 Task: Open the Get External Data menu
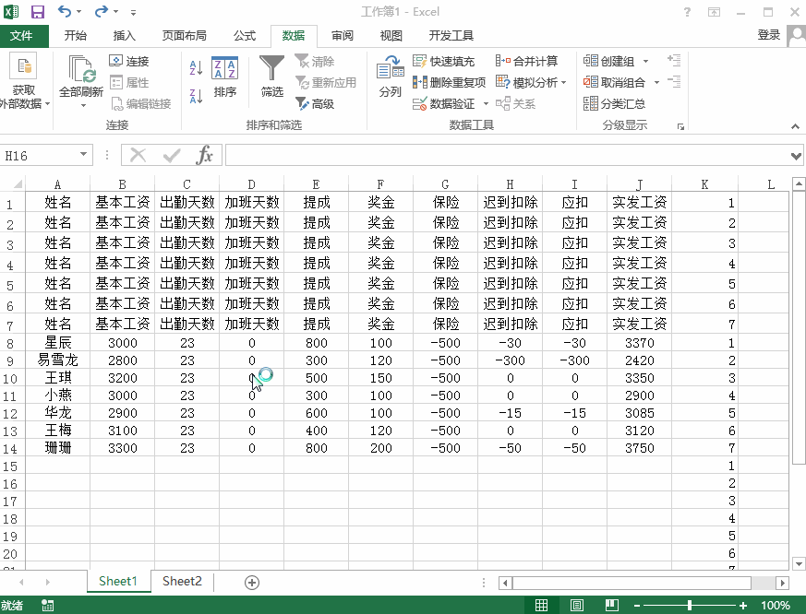[x=23, y=81]
